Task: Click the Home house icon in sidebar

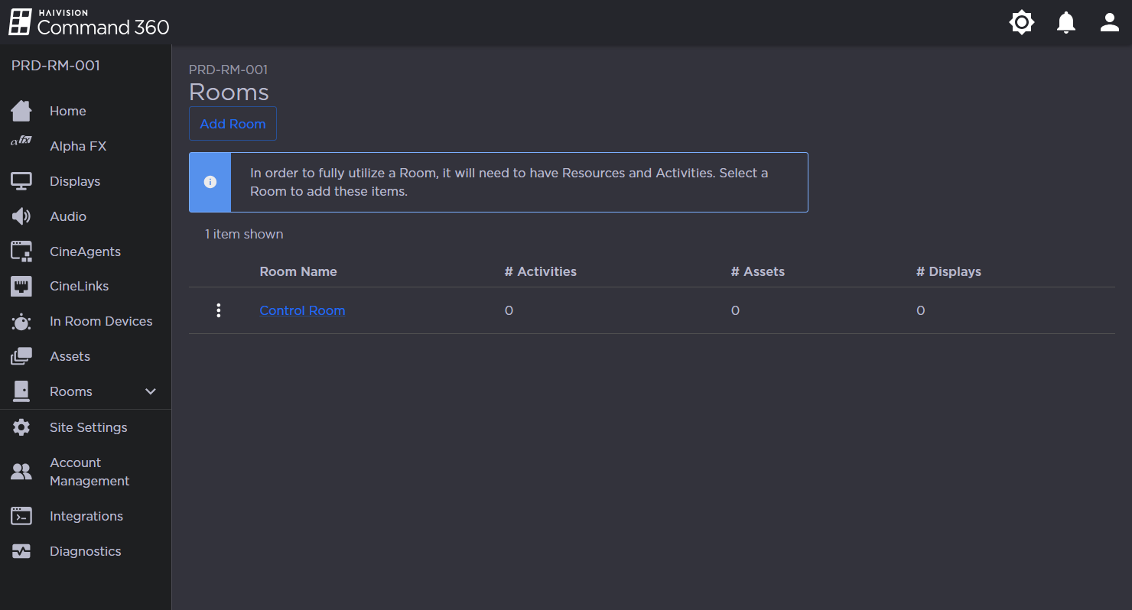Action: [x=21, y=111]
